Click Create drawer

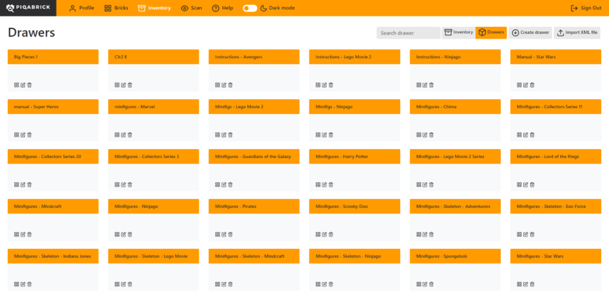(x=531, y=33)
